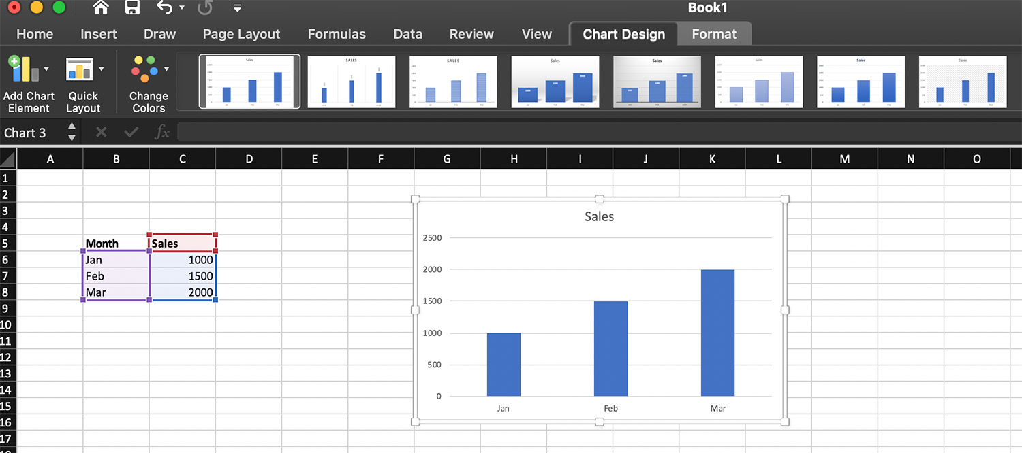
Task: Click the fx formula icon
Action: [162, 132]
